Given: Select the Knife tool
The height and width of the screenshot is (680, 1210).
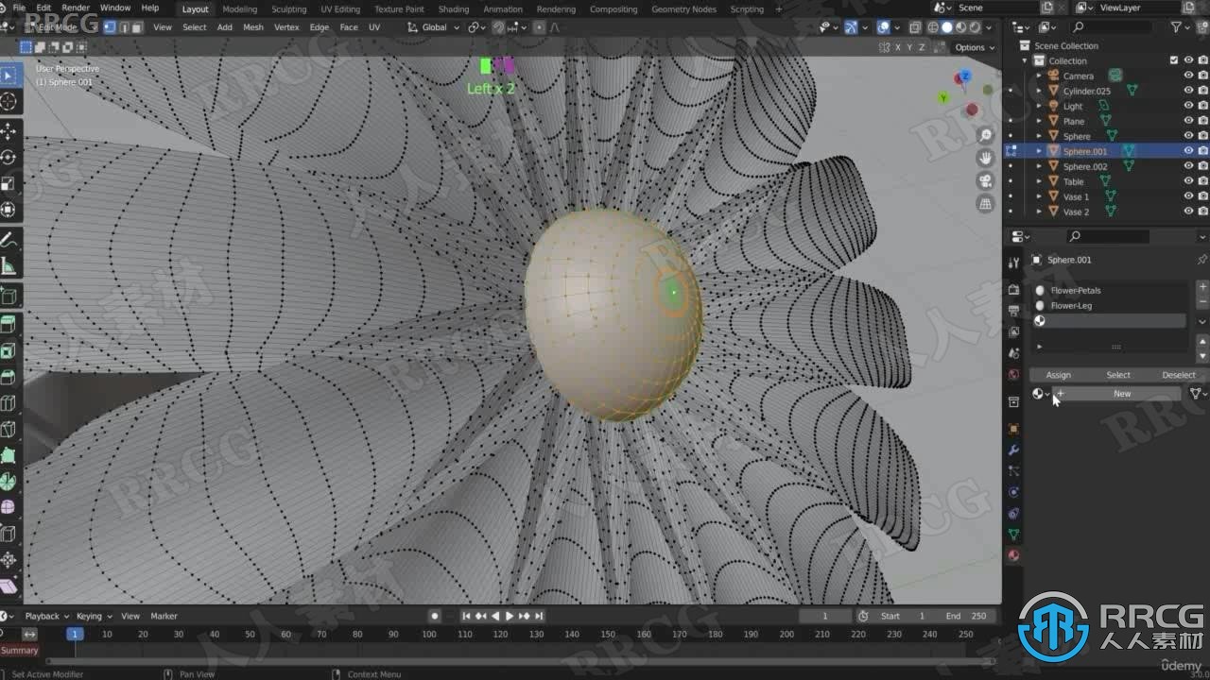Looking at the screenshot, I should [9, 430].
